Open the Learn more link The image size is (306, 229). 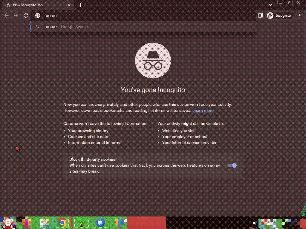click(x=203, y=110)
